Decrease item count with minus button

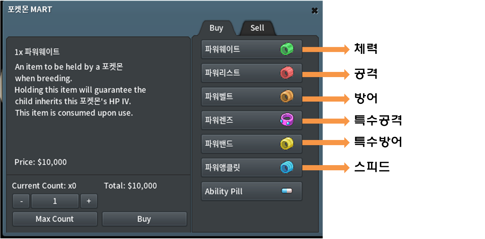pos(21,201)
